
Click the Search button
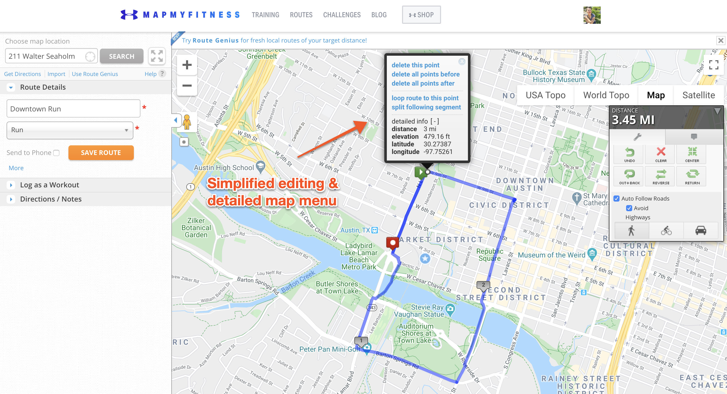click(x=122, y=56)
